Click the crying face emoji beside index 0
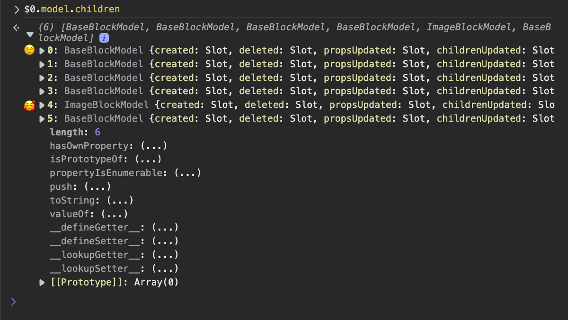Viewport: 568px width, 320px height. click(29, 50)
